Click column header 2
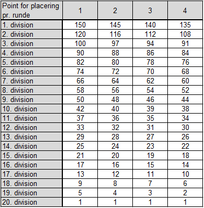 tap(115, 10)
